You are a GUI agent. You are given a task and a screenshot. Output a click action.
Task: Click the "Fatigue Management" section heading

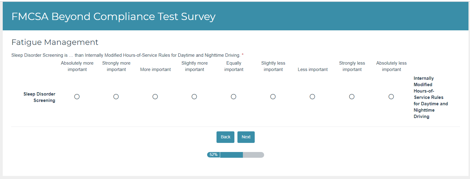coord(55,42)
